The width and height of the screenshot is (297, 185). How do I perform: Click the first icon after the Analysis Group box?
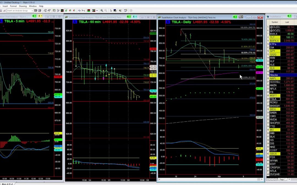point(35,11)
